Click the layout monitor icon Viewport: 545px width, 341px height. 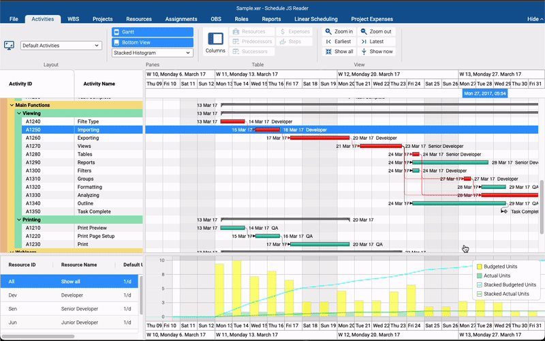pyautogui.click(x=9, y=46)
